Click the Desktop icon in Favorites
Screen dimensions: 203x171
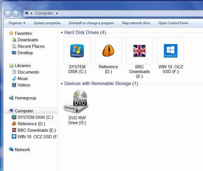[x=14, y=53]
